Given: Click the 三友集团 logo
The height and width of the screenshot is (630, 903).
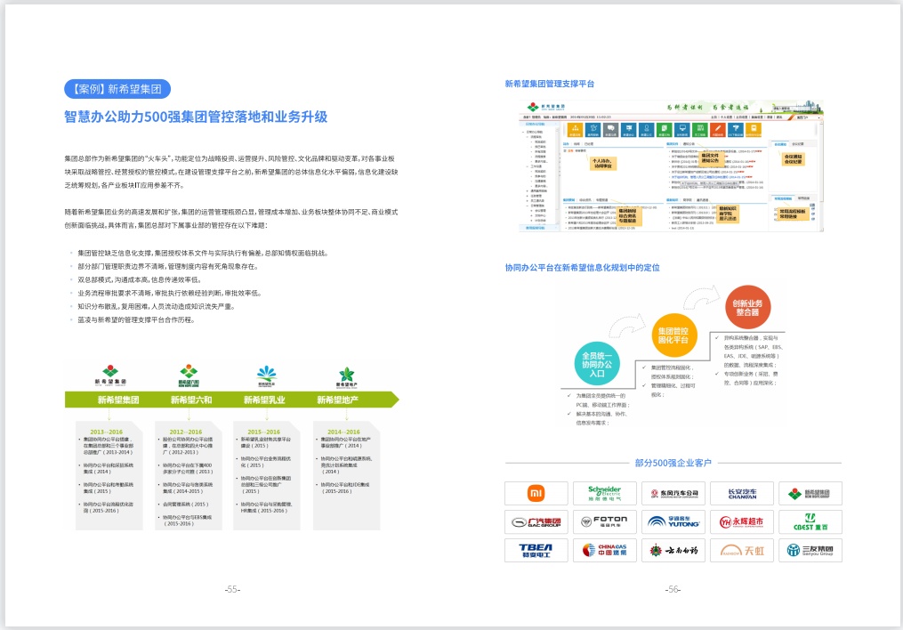Looking at the screenshot, I should tap(810, 551).
